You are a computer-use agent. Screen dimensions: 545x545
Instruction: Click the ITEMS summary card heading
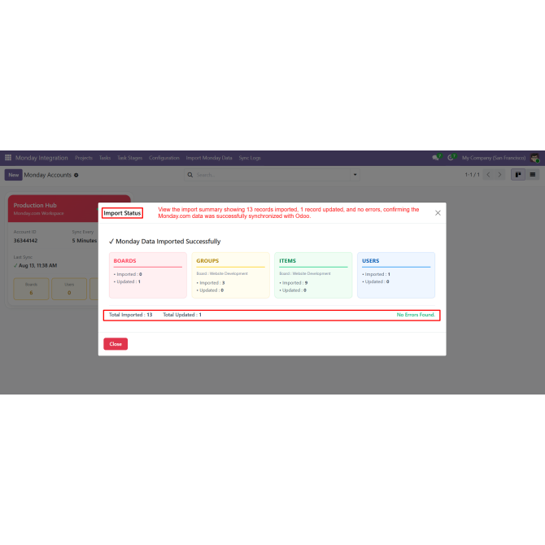pyautogui.click(x=287, y=260)
